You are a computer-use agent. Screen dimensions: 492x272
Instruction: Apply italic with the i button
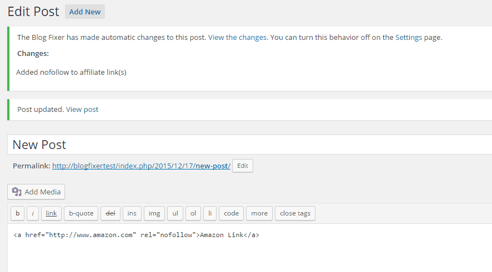pos(33,213)
